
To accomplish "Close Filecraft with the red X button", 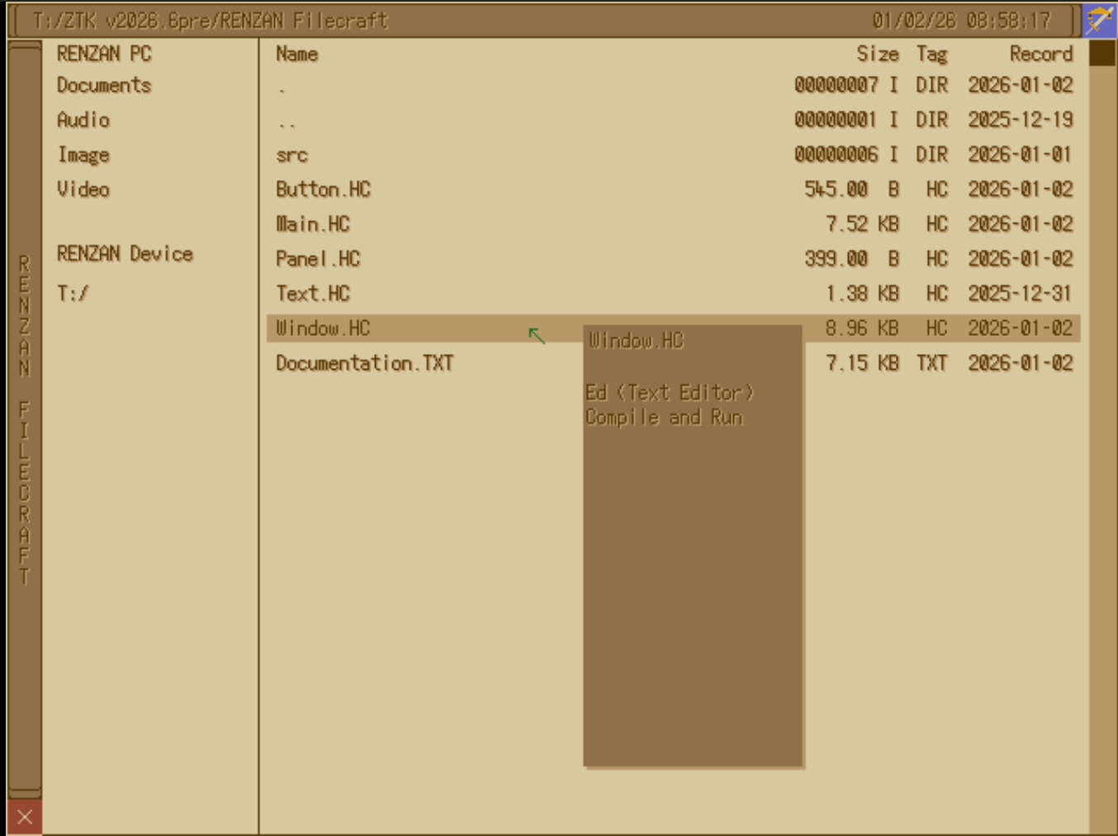I will click(x=25, y=817).
